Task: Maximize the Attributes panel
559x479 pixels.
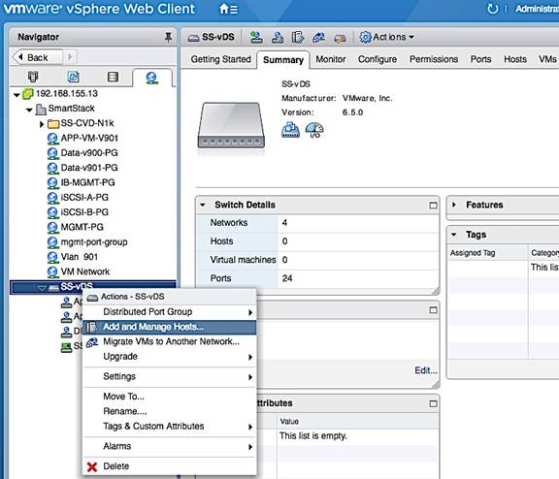Action: pos(433,403)
